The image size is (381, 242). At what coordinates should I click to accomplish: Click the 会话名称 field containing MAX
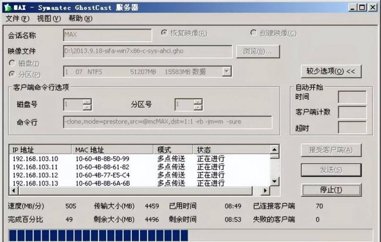coord(107,35)
